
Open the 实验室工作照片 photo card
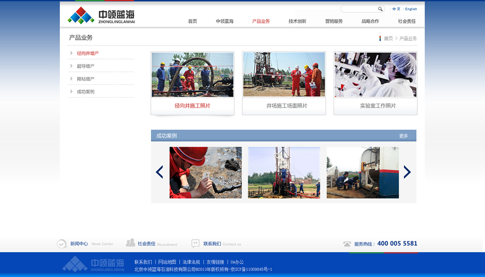tap(375, 83)
